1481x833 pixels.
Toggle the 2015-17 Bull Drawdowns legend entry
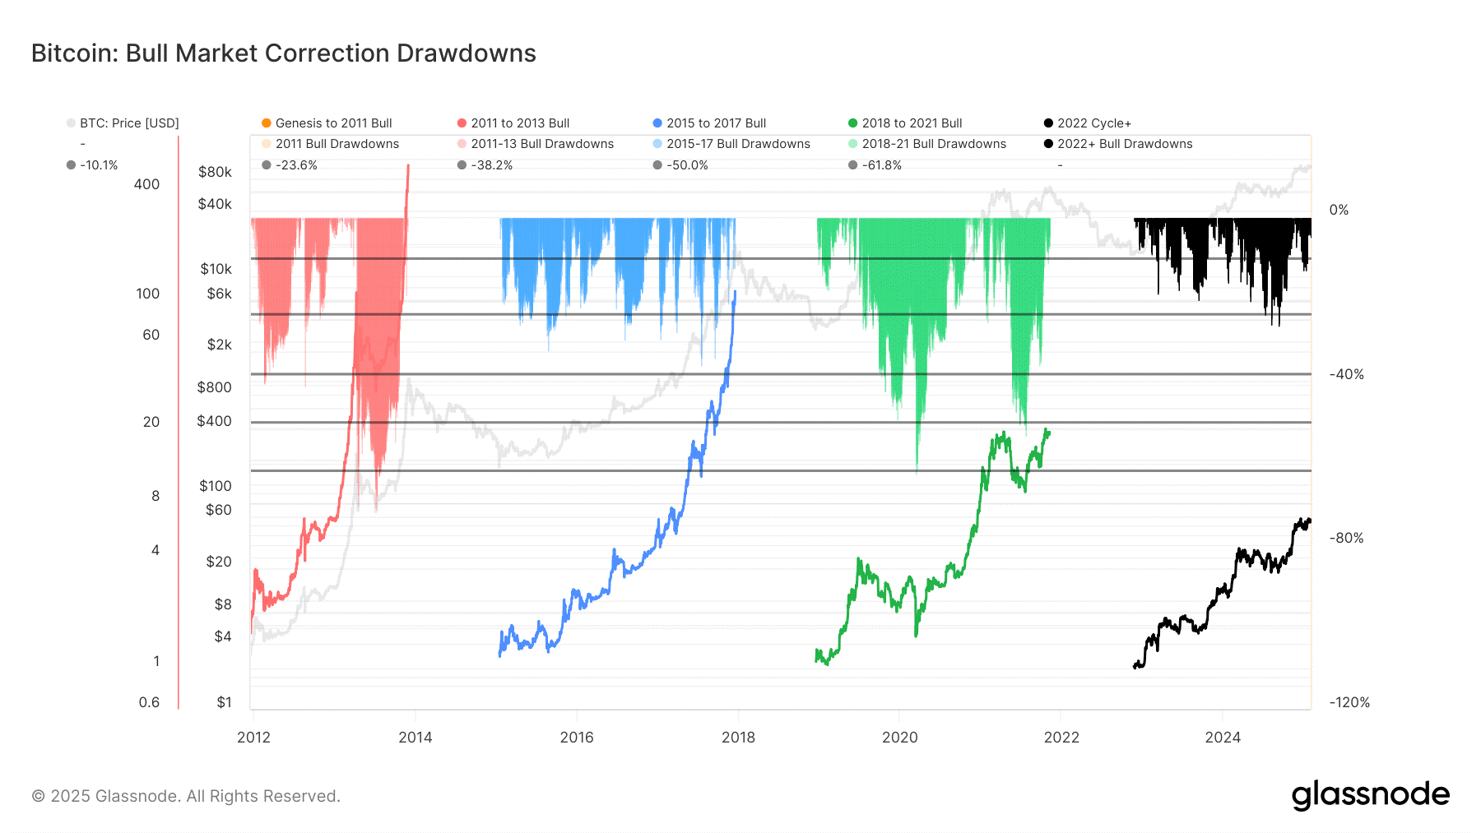[731, 144]
